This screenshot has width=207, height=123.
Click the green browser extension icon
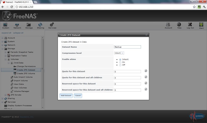[199, 7]
